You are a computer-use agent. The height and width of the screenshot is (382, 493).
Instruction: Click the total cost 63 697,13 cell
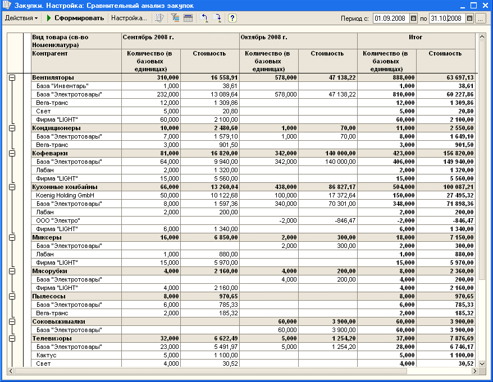(446, 77)
